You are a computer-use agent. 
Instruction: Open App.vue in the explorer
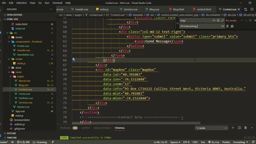[20, 111]
